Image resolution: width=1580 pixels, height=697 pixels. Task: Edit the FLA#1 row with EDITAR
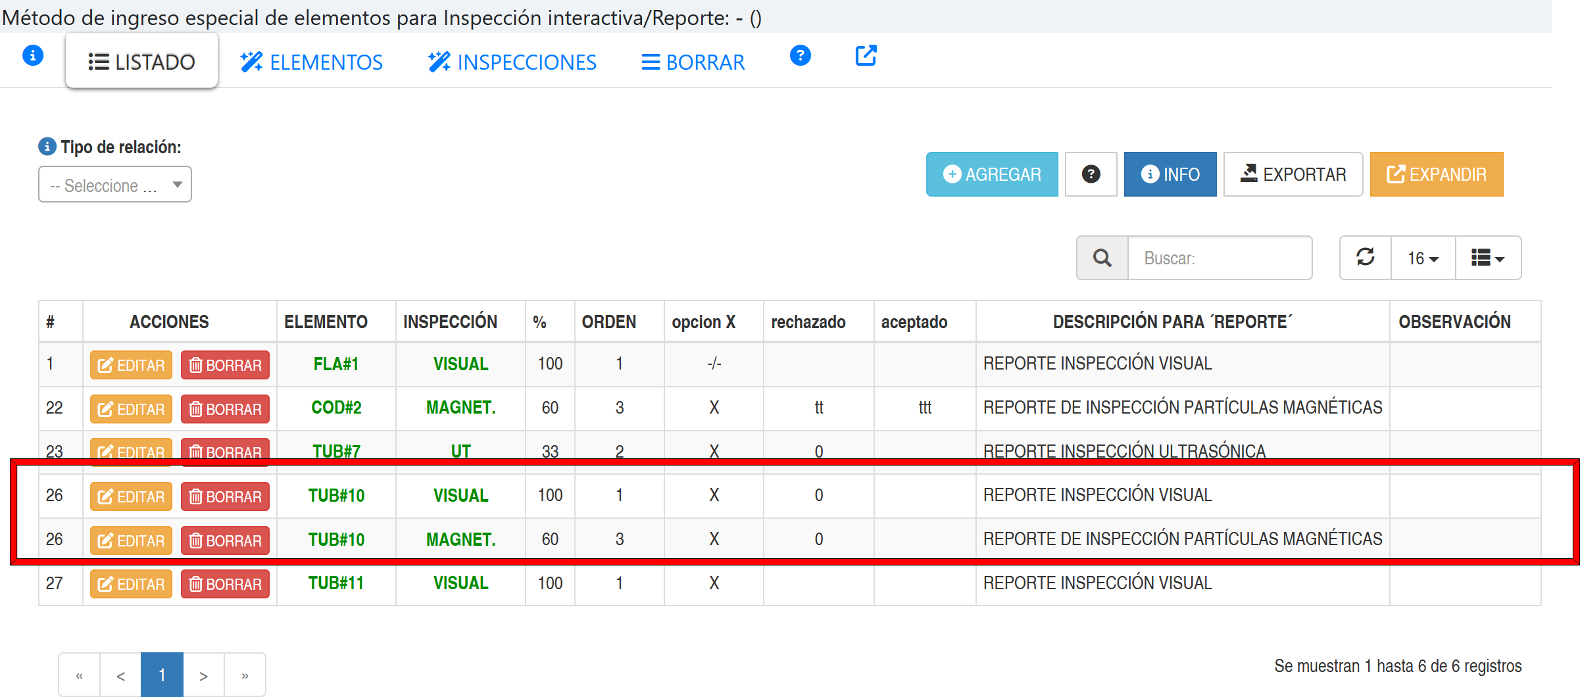tap(131, 365)
